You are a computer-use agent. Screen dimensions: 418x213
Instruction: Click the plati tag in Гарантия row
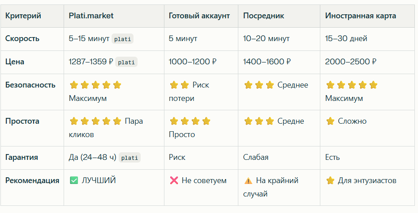pyautogui.click(x=129, y=158)
